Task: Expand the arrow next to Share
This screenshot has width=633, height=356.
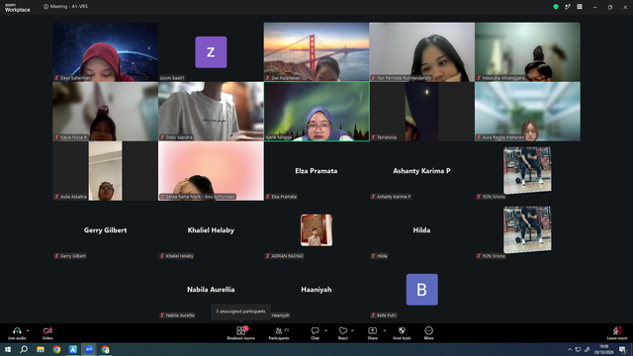Action: [x=385, y=330]
